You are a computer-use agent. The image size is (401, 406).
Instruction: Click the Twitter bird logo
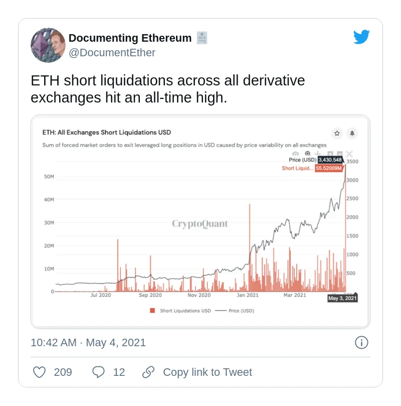coord(361,37)
